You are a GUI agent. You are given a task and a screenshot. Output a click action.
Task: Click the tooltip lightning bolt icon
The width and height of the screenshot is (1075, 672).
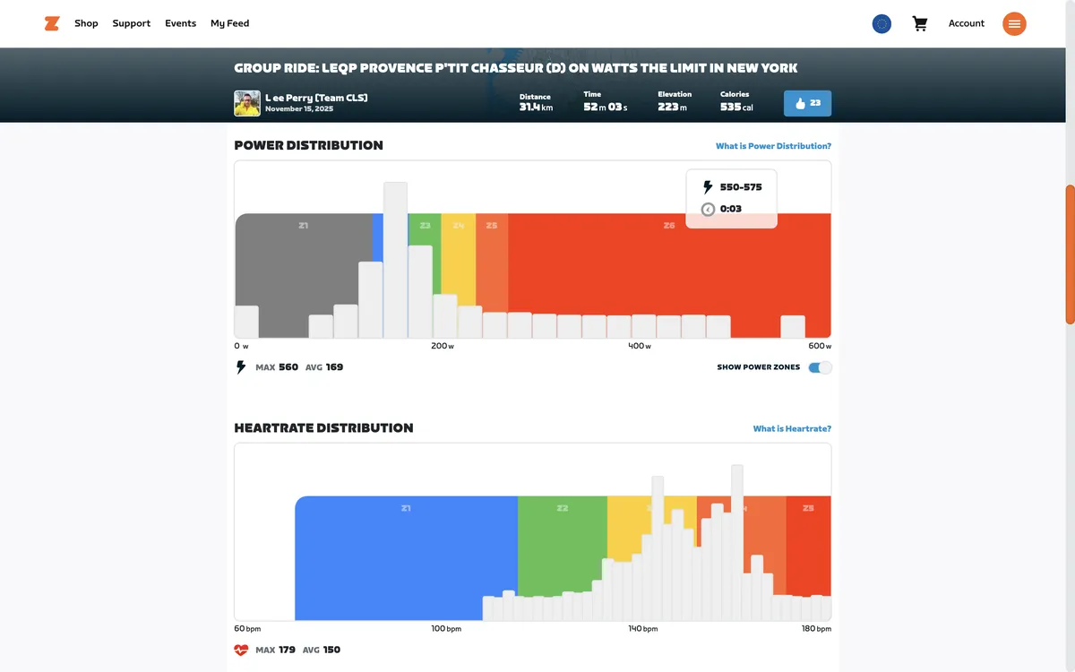point(708,187)
